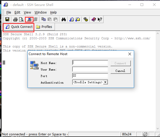Open the Window menu
Image resolution: width=160 pixels, height=137 pixels.
41,12
